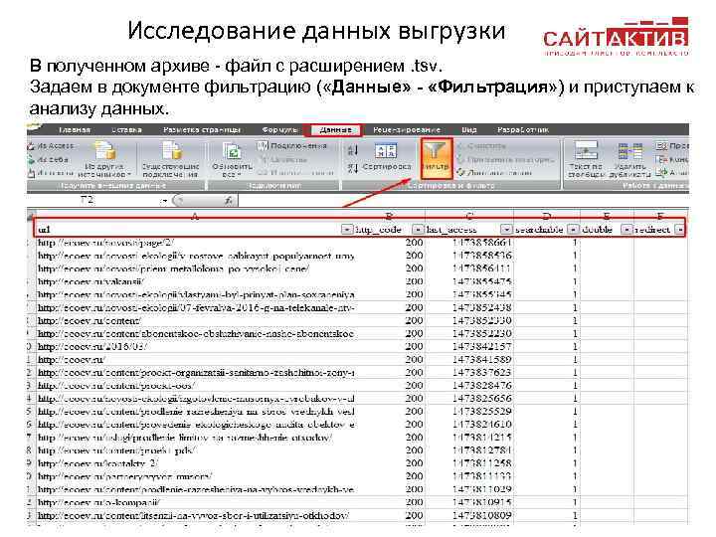
Task: Select cell with http://ecoev.ru/o-kompanii/
Action: click(x=196, y=503)
